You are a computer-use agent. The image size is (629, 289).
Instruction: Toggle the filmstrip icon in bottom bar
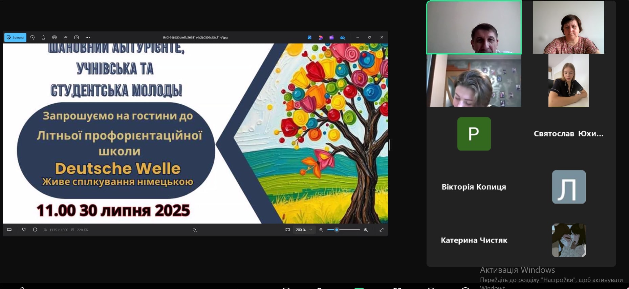coord(9,230)
